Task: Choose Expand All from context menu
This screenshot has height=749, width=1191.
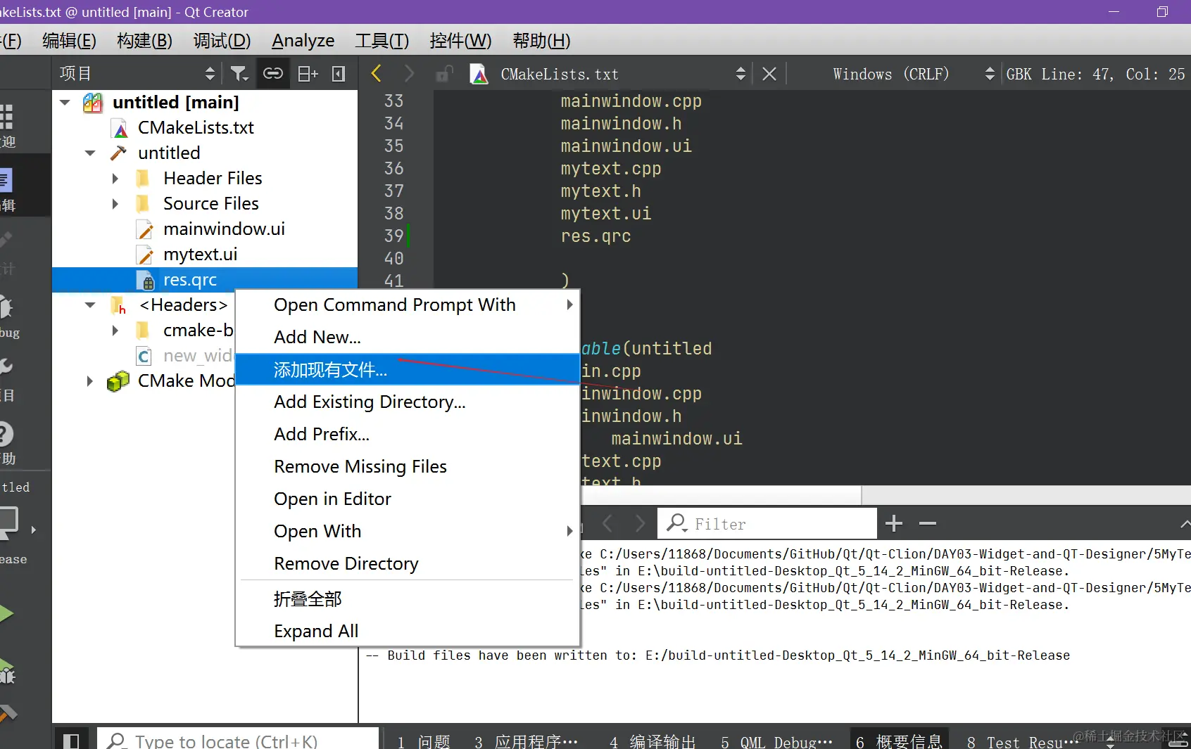Action: click(408, 632)
